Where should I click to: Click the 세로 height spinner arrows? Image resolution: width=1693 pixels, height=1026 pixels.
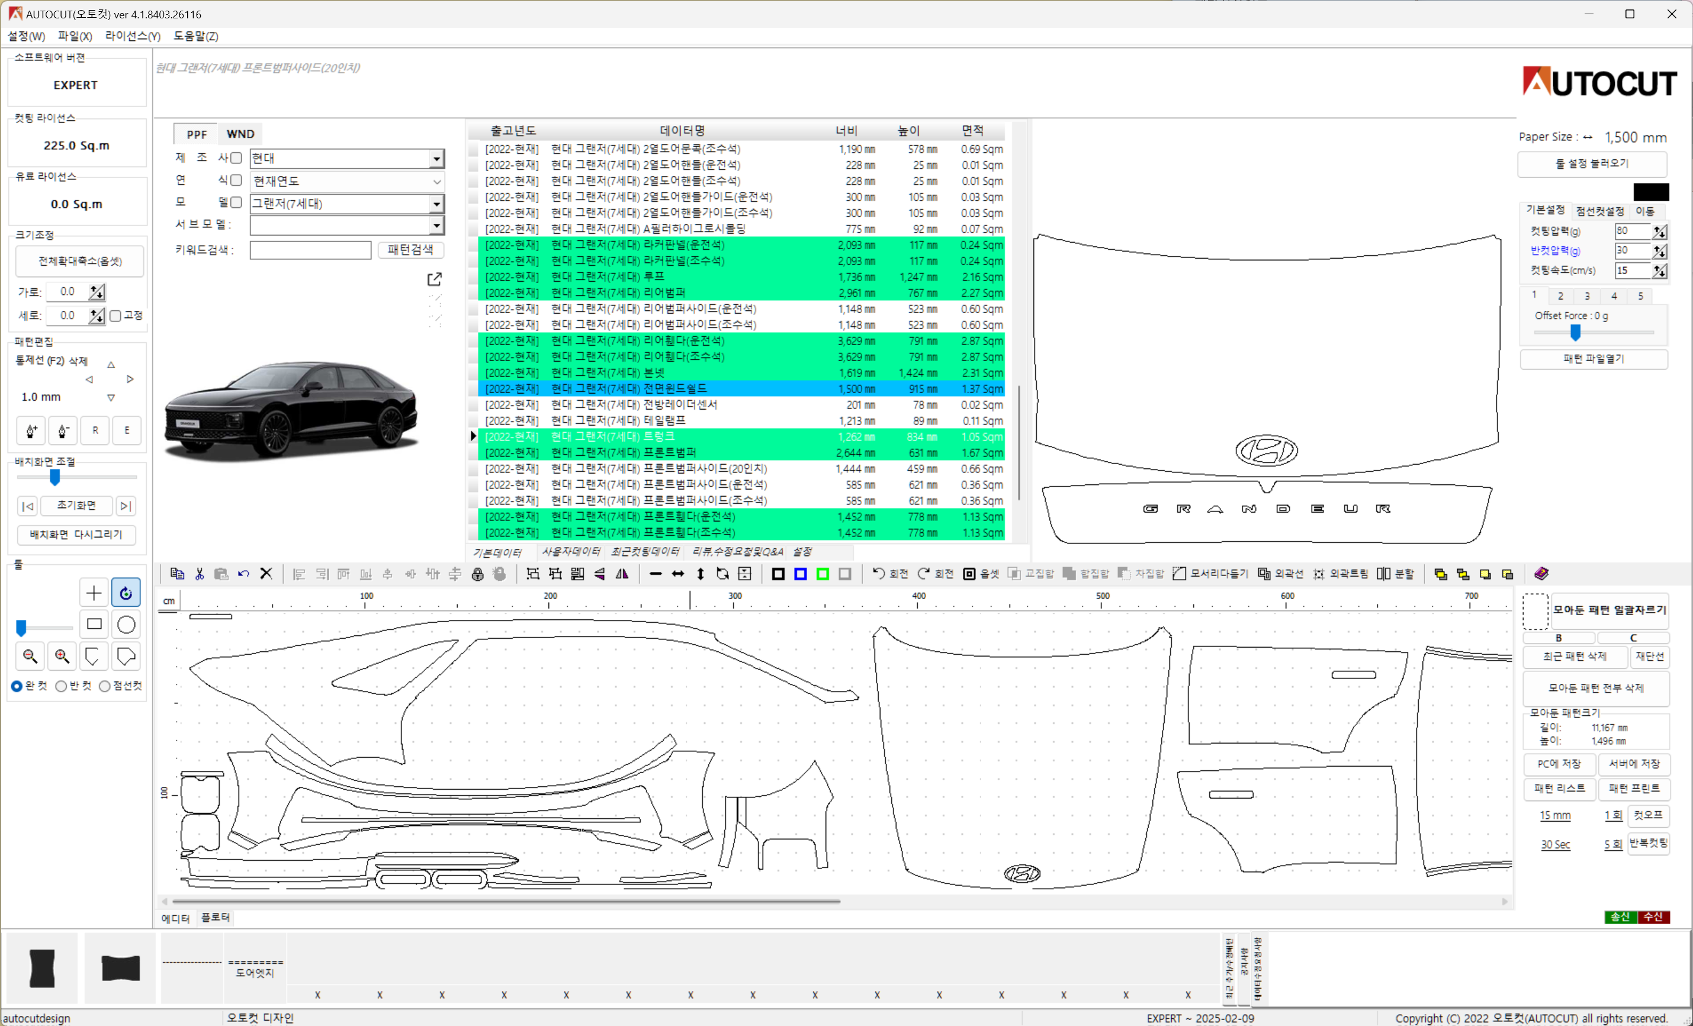[97, 316]
